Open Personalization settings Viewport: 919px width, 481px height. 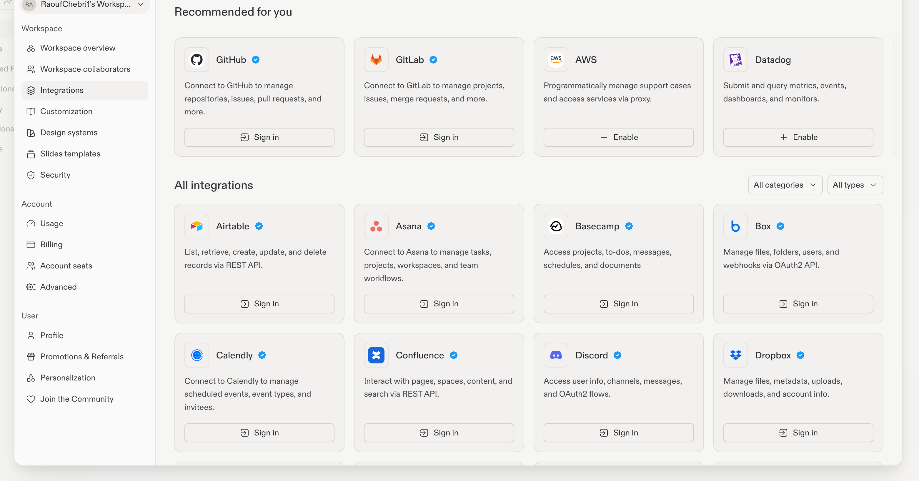[x=84, y=378]
